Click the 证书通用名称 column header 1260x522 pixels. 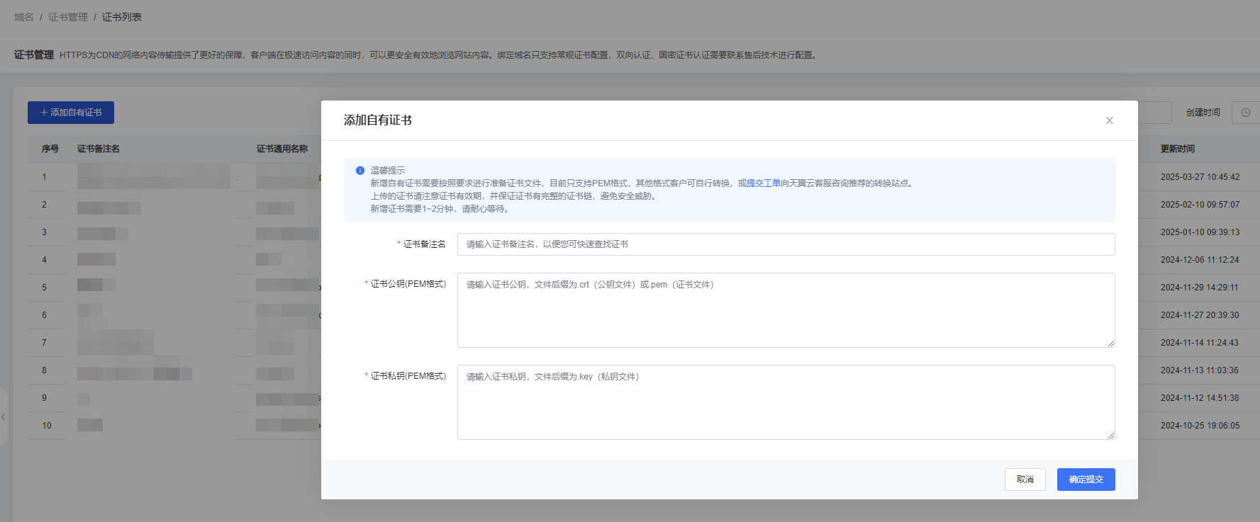click(282, 149)
